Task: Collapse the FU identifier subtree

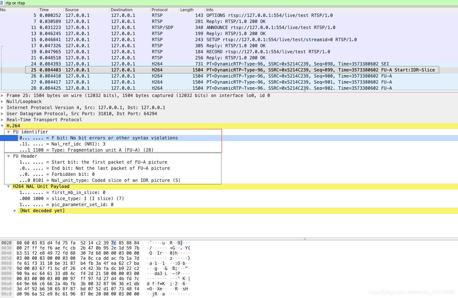Action: pyautogui.click(x=9, y=132)
